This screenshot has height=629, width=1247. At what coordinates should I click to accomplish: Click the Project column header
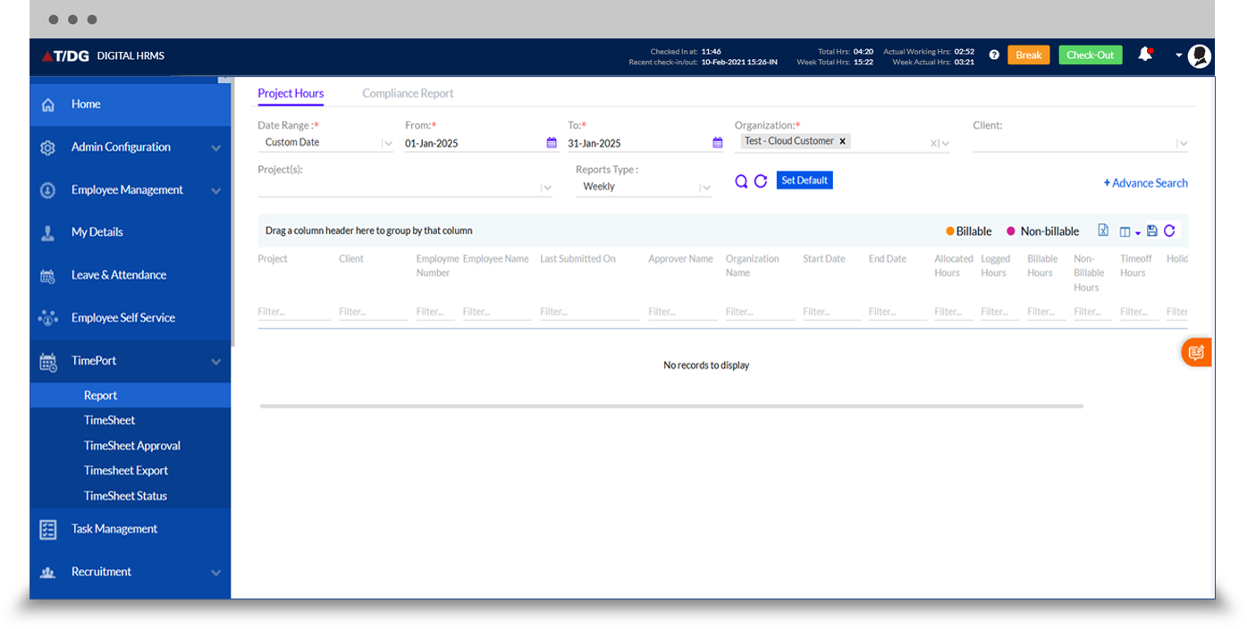click(x=273, y=259)
